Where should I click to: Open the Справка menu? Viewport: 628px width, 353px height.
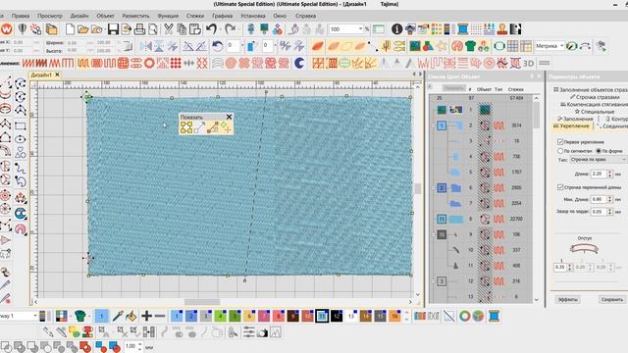pyautogui.click(x=305, y=16)
